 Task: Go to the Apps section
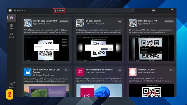pos(11,26)
